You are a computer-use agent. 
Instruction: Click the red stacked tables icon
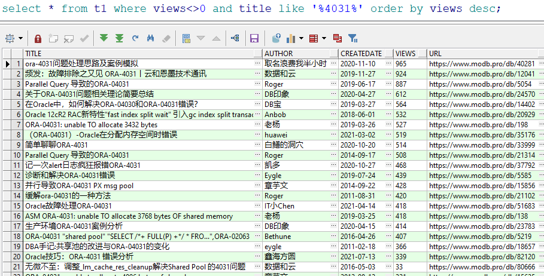coord(337,38)
